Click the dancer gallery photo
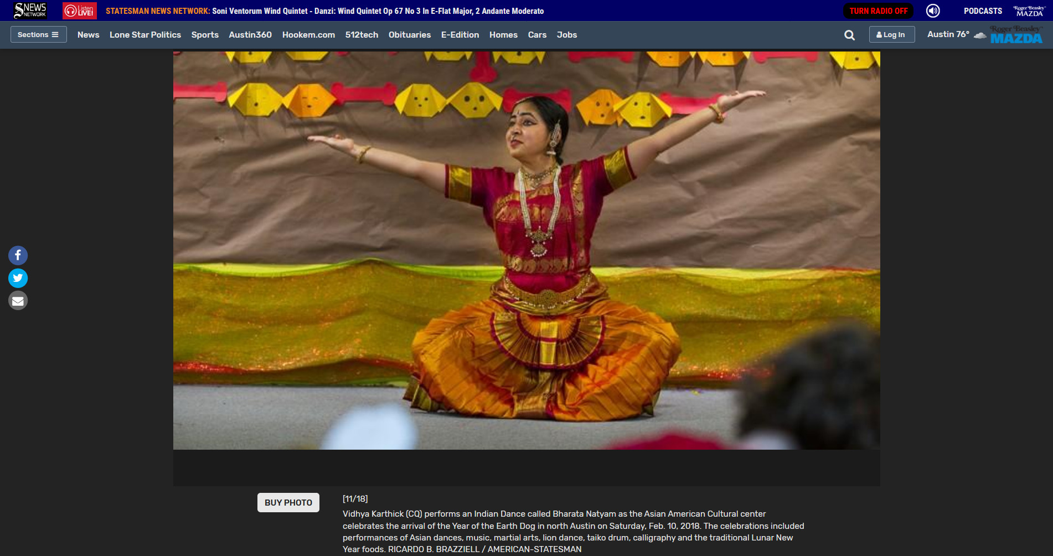The width and height of the screenshot is (1053, 556). (x=526, y=250)
